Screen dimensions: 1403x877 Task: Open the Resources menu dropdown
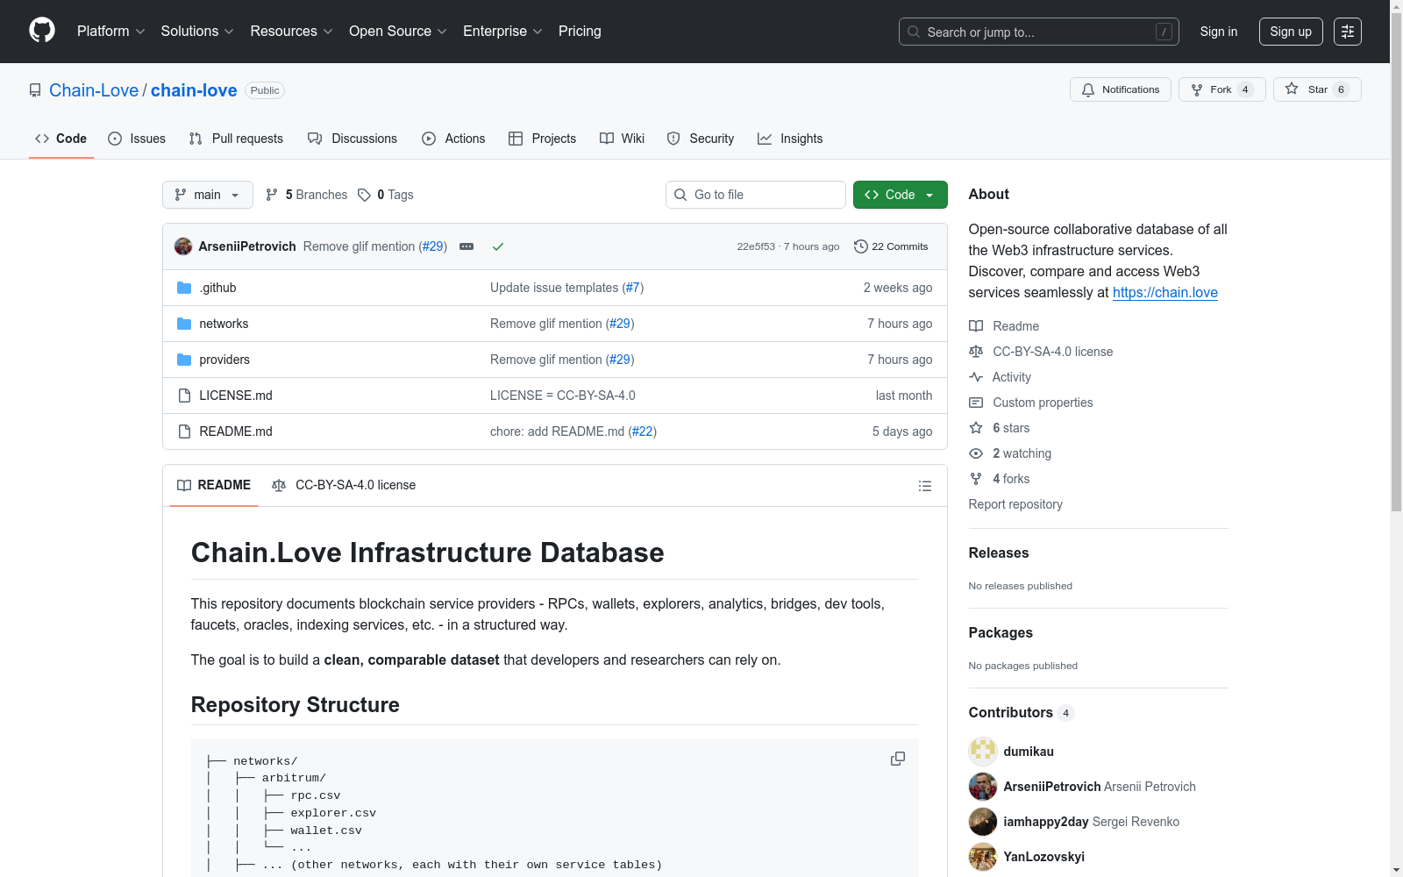tap(291, 32)
